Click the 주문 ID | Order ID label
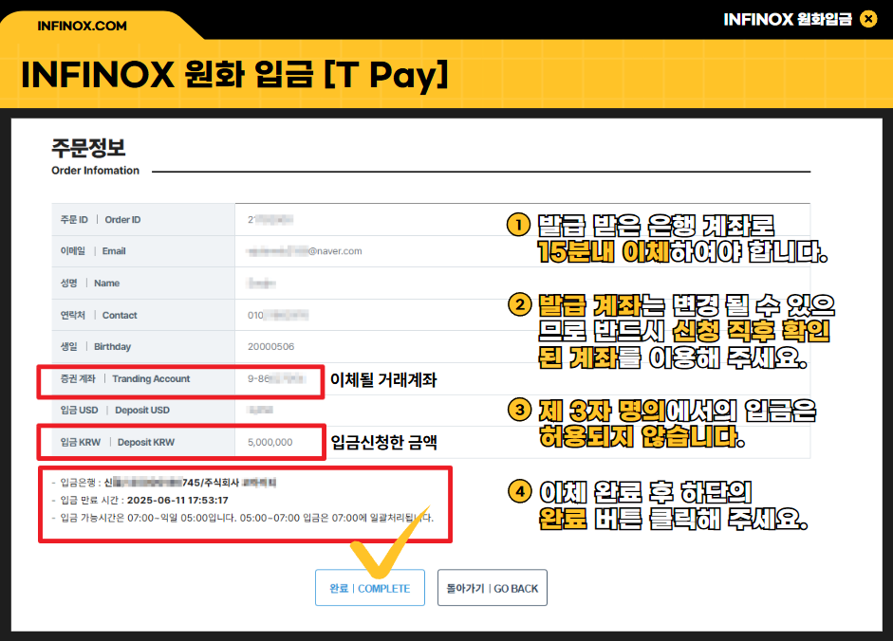This screenshot has height=641, width=893. click(x=101, y=220)
